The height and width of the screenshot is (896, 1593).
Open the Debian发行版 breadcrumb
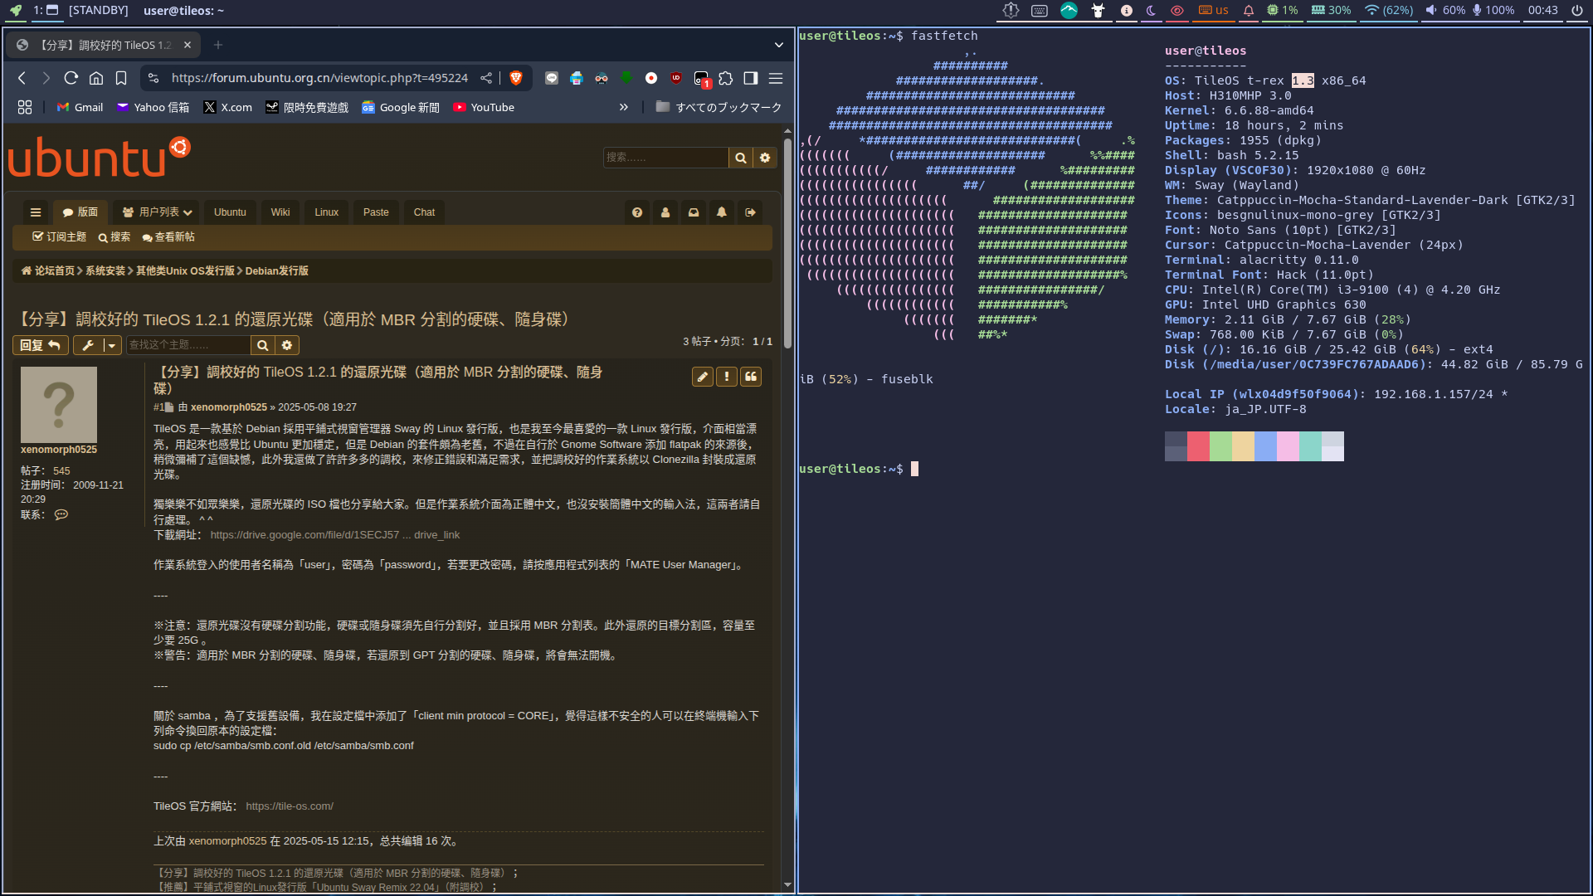point(277,271)
